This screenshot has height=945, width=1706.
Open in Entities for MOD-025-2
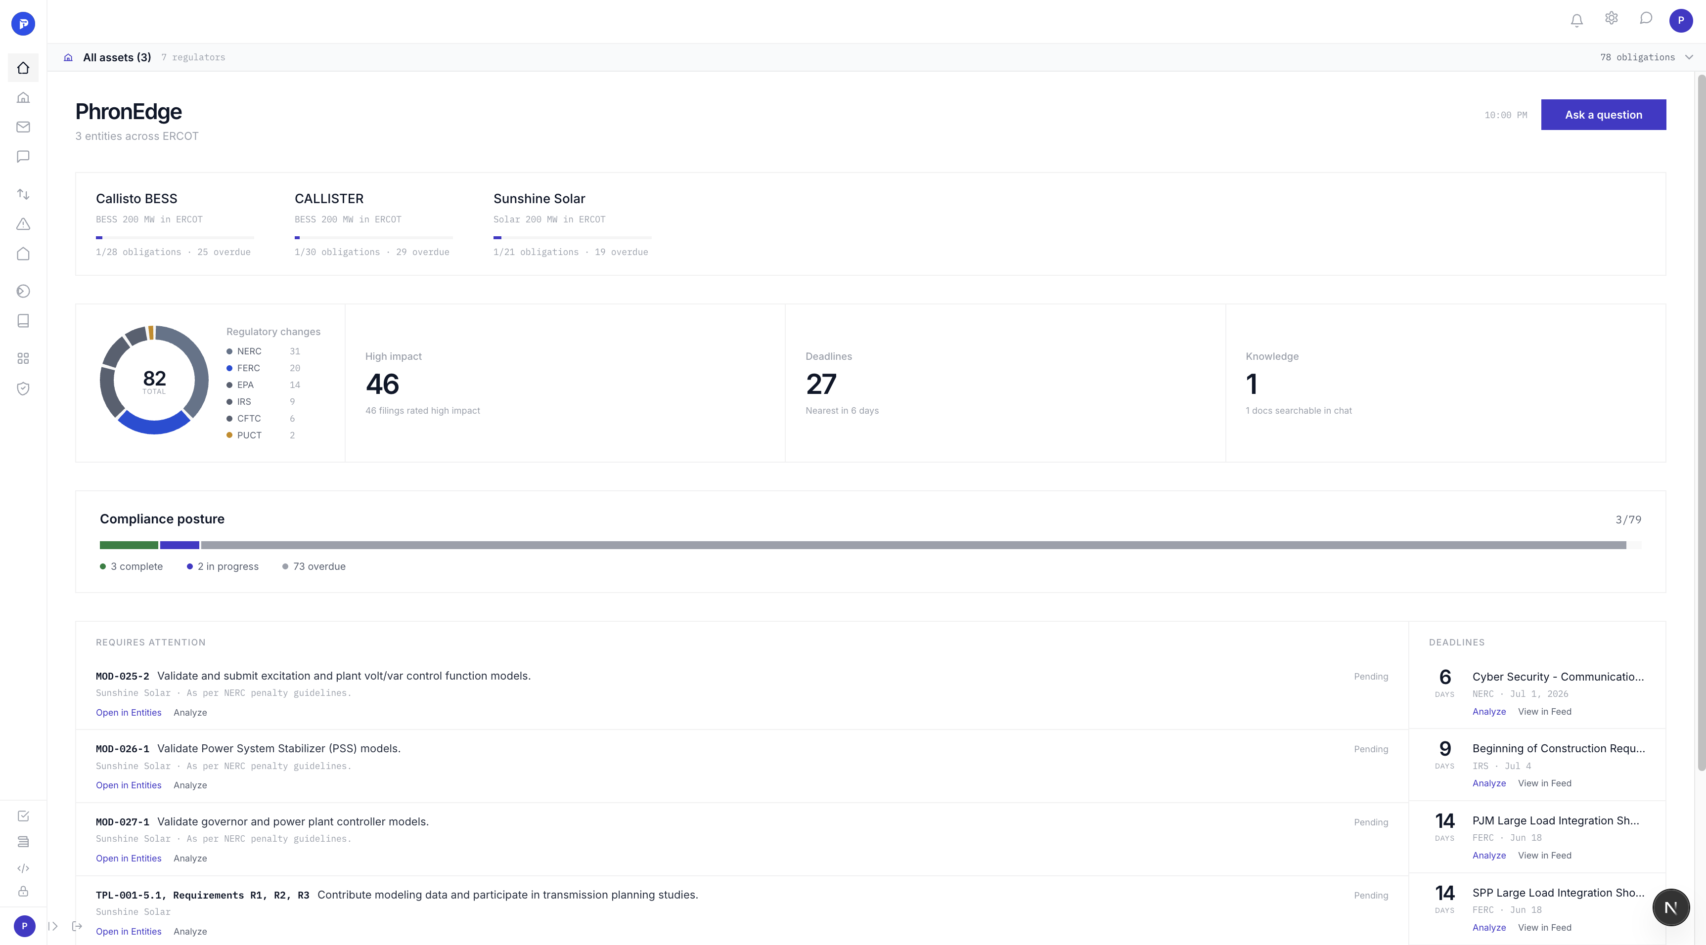(129, 713)
